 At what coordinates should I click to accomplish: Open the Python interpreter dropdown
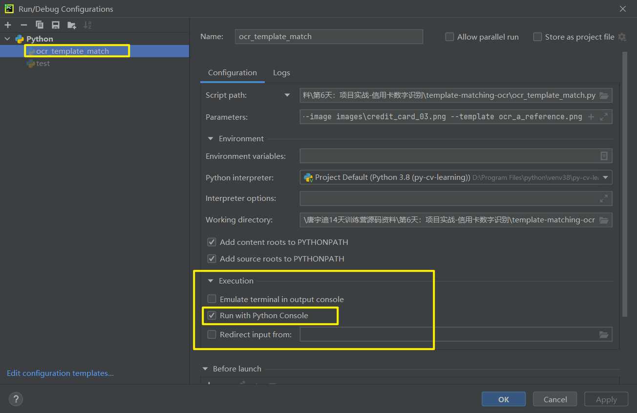point(606,177)
